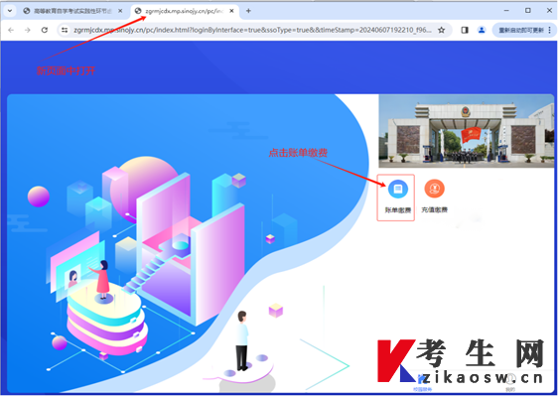Image resolution: width=558 pixels, height=396 pixels.
Task: Bookmark this page with the star
Action: coord(441,30)
